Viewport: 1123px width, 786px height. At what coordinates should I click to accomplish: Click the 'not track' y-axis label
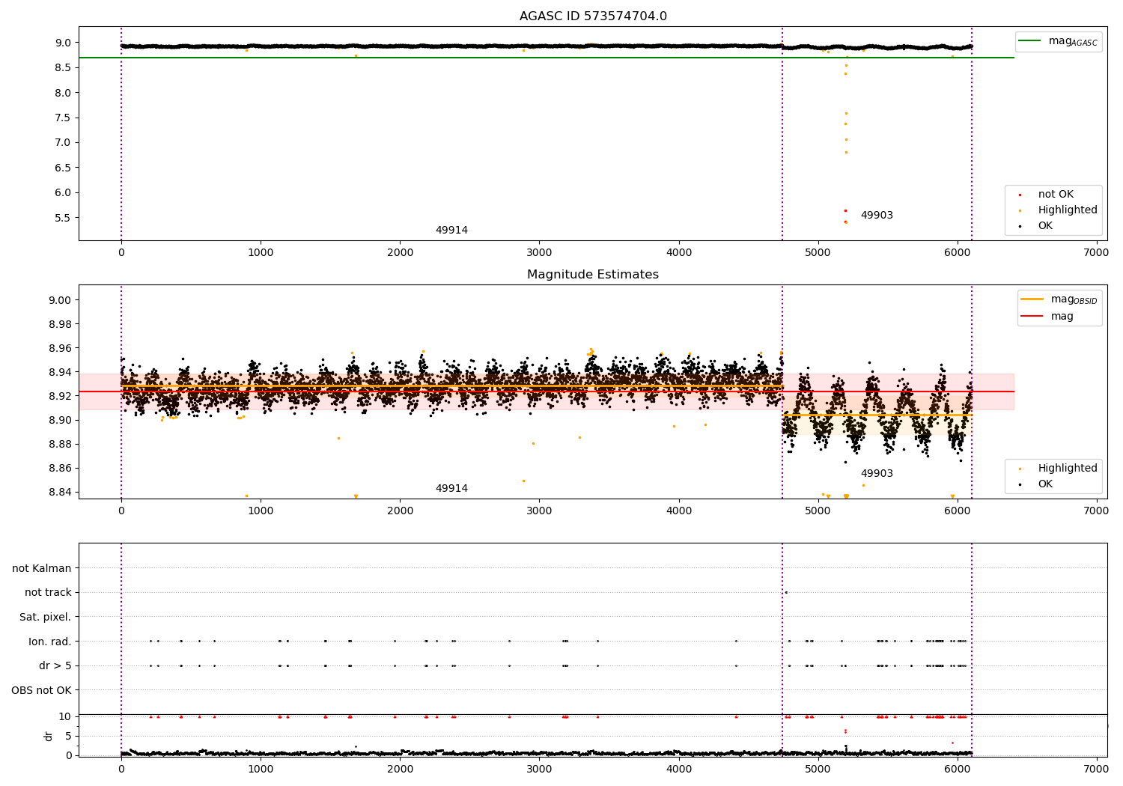(48, 592)
